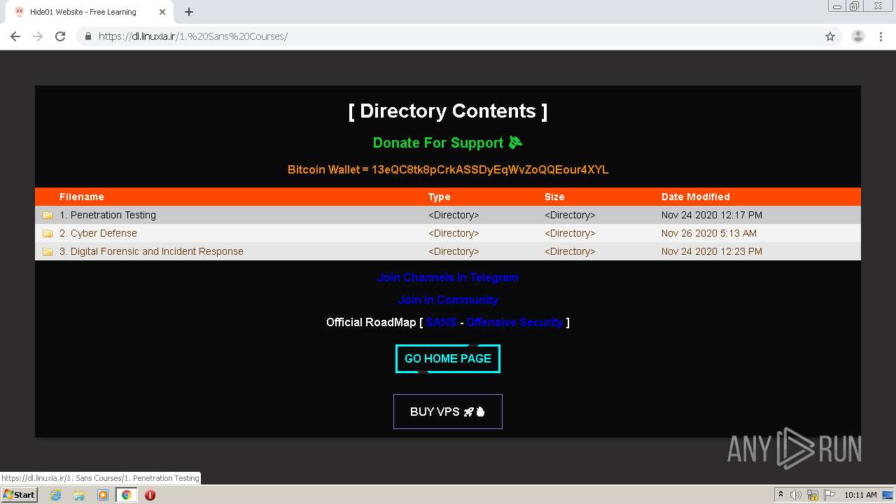This screenshot has height=504, width=896.
Task: Click the Date Modified column header
Action: (x=696, y=197)
